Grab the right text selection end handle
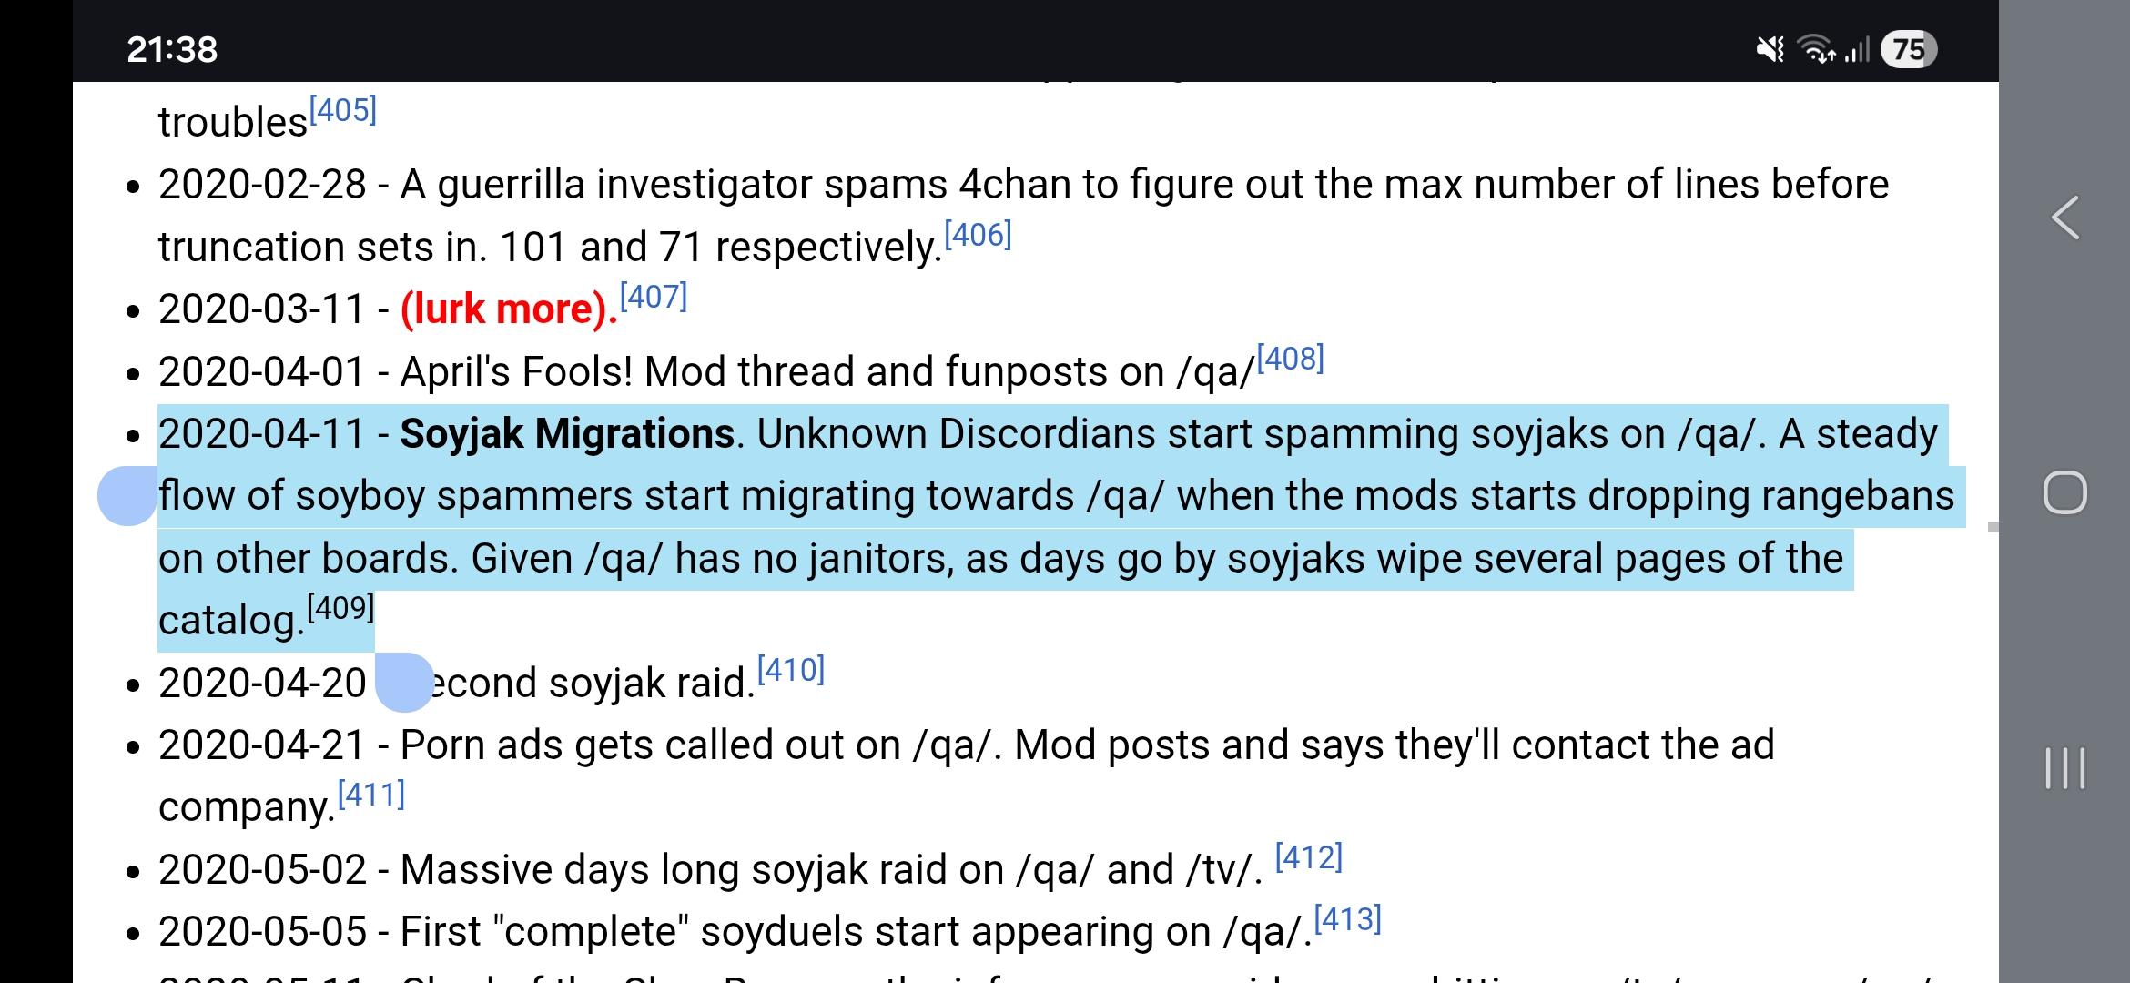 [x=403, y=683]
